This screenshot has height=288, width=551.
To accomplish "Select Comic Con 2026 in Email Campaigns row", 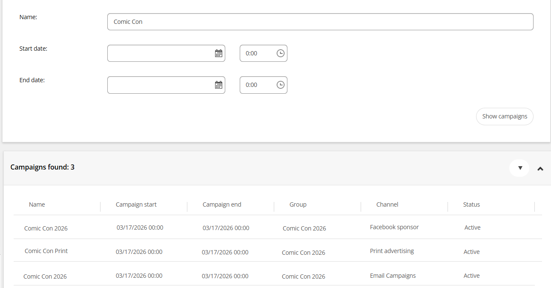I will coord(45,276).
